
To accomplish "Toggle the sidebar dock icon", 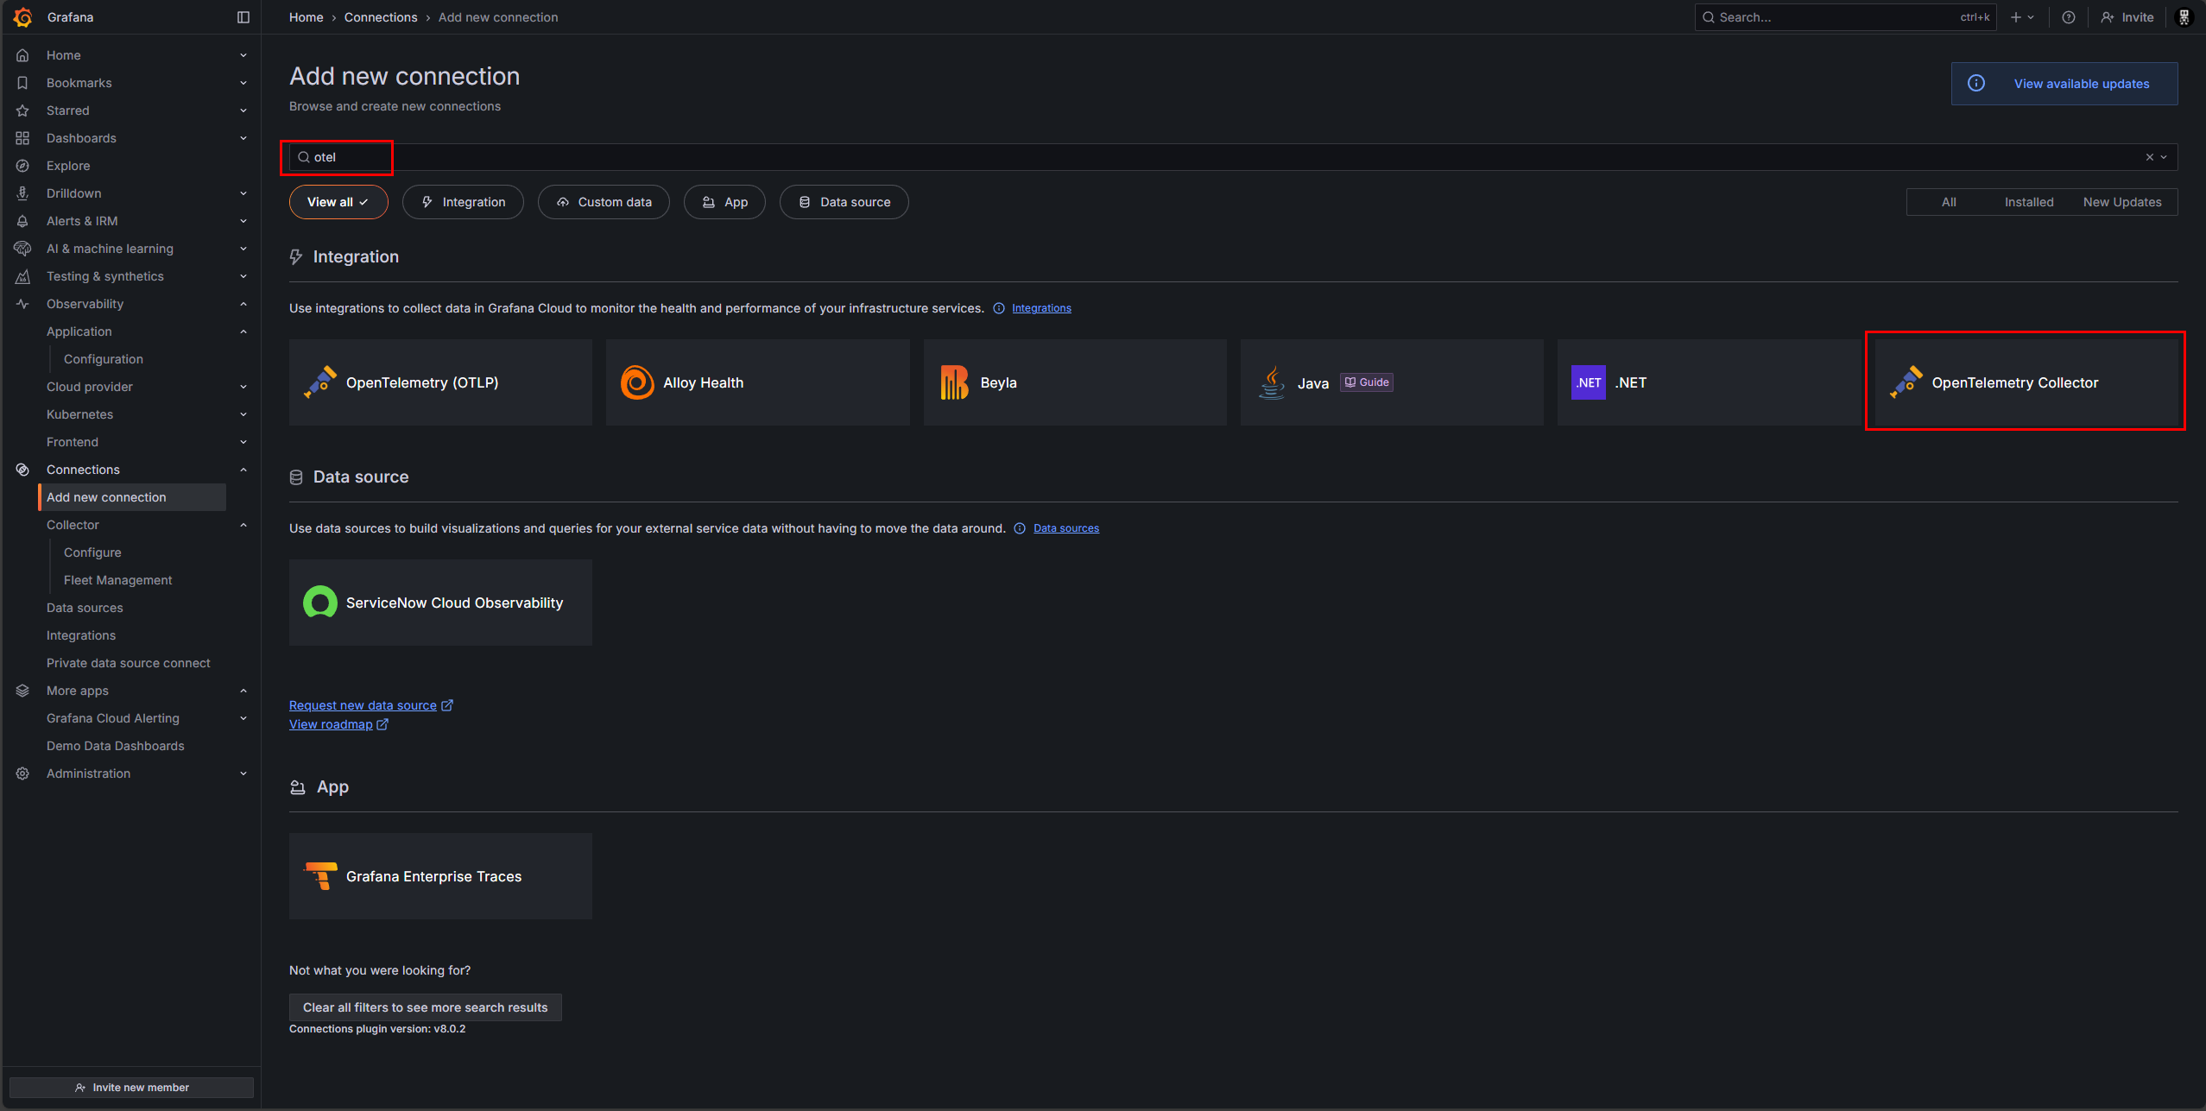I will tap(243, 17).
